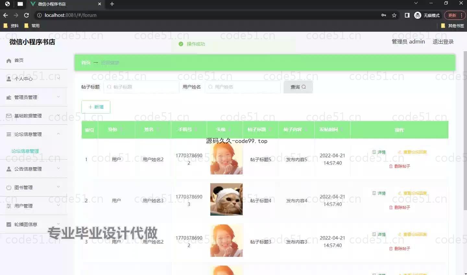
Task: Click 删除帖子 for 帖子标题4 row
Action: pyautogui.click(x=400, y=207)
